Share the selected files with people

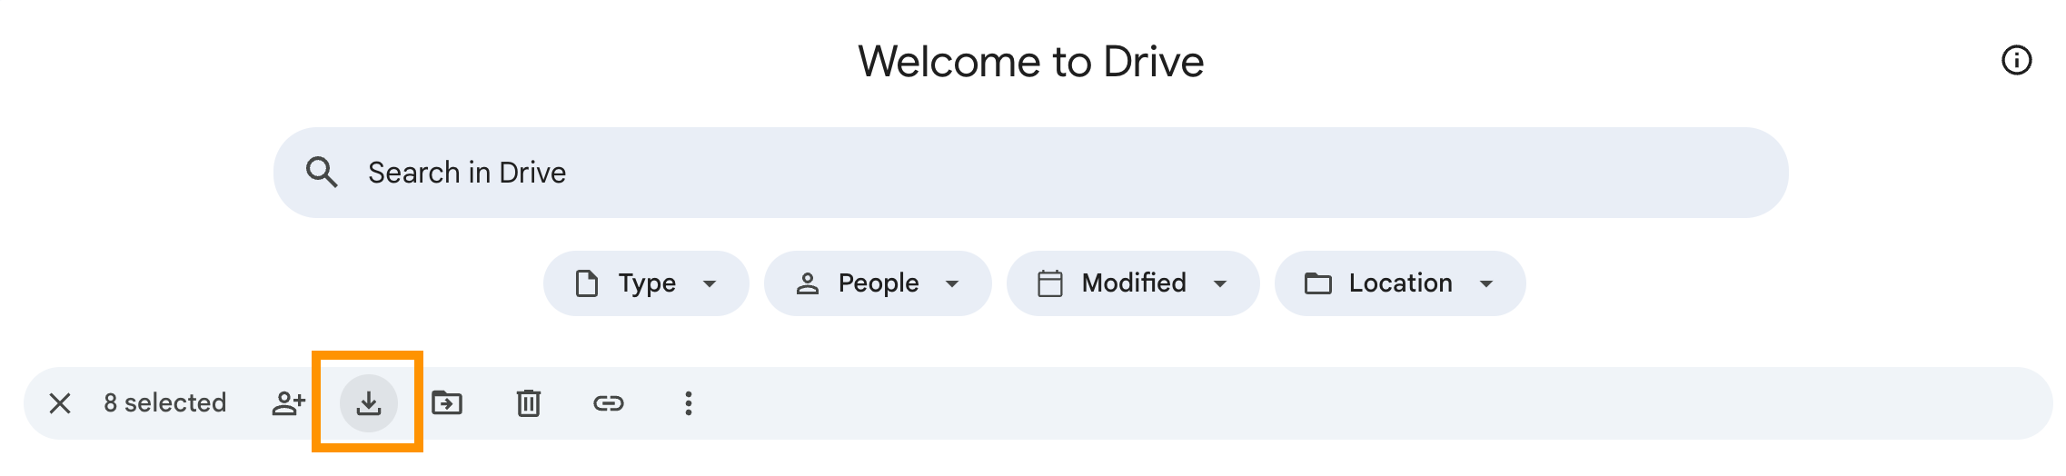pyautogui.click(x=289, y=402)
